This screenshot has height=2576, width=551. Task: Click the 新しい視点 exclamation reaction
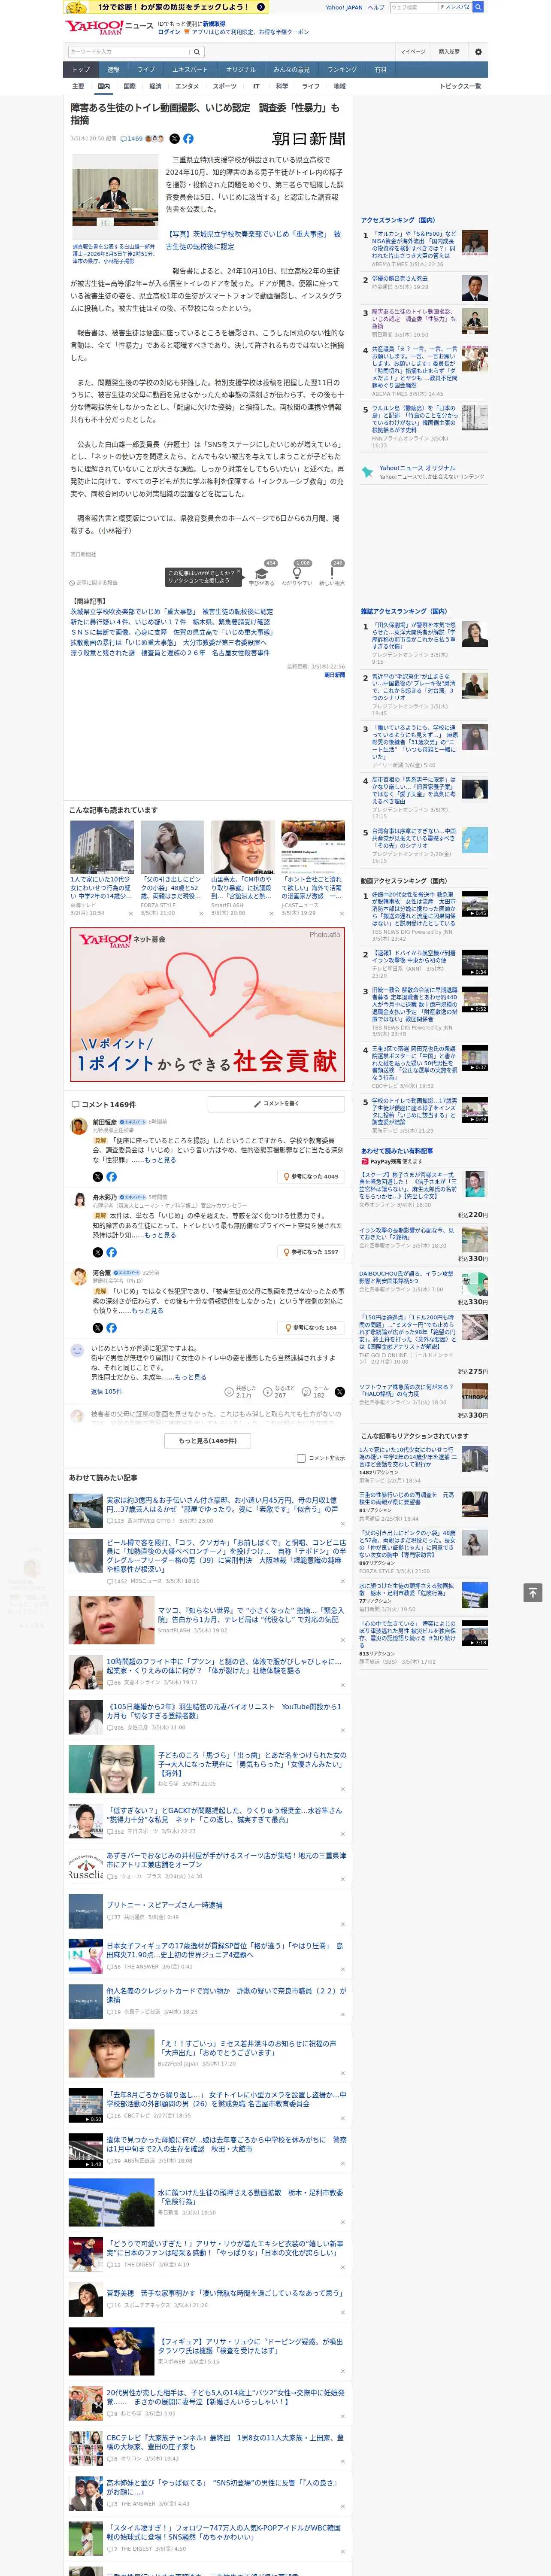[332, 573]
